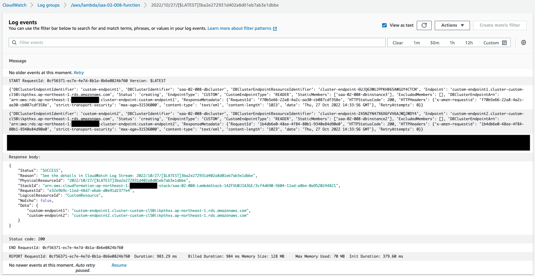
Task: Refresh the log events list
Action: [424, 25]
